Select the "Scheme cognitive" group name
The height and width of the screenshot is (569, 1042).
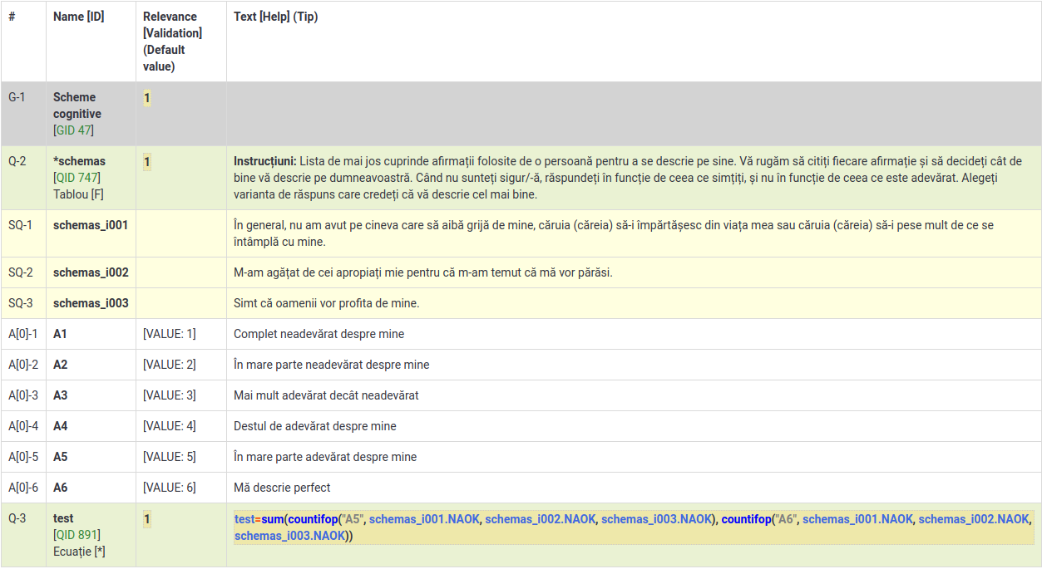point(77,105)
